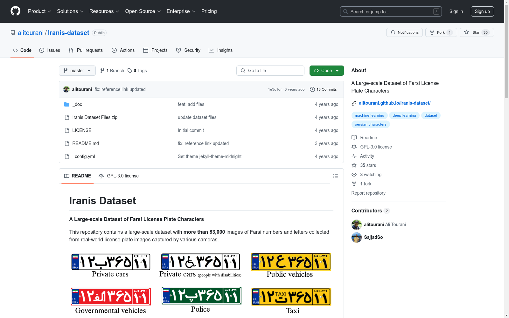Image resolution: width=509 pixels, height=318 pixels.
Task: Select the GPL-3.0 license tab
Action: [x=119, y=176]
